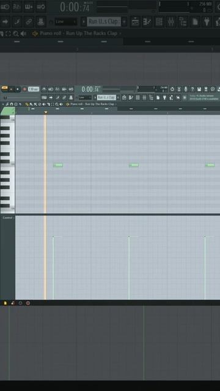Screen dimensions: 220x391
Task: Click the first note's velocity handle
Action: tap(53, 236)
